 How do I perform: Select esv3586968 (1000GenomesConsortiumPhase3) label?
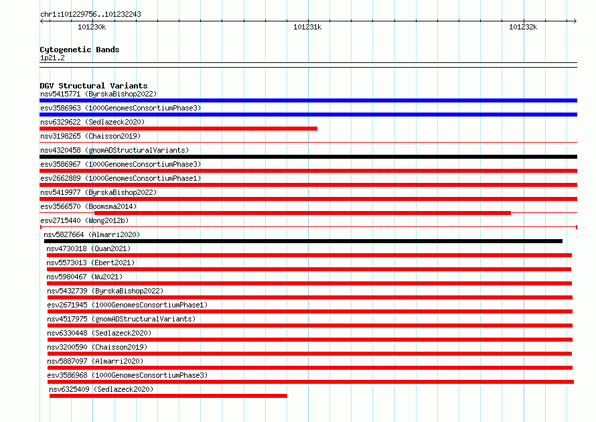tap(127, 375)
